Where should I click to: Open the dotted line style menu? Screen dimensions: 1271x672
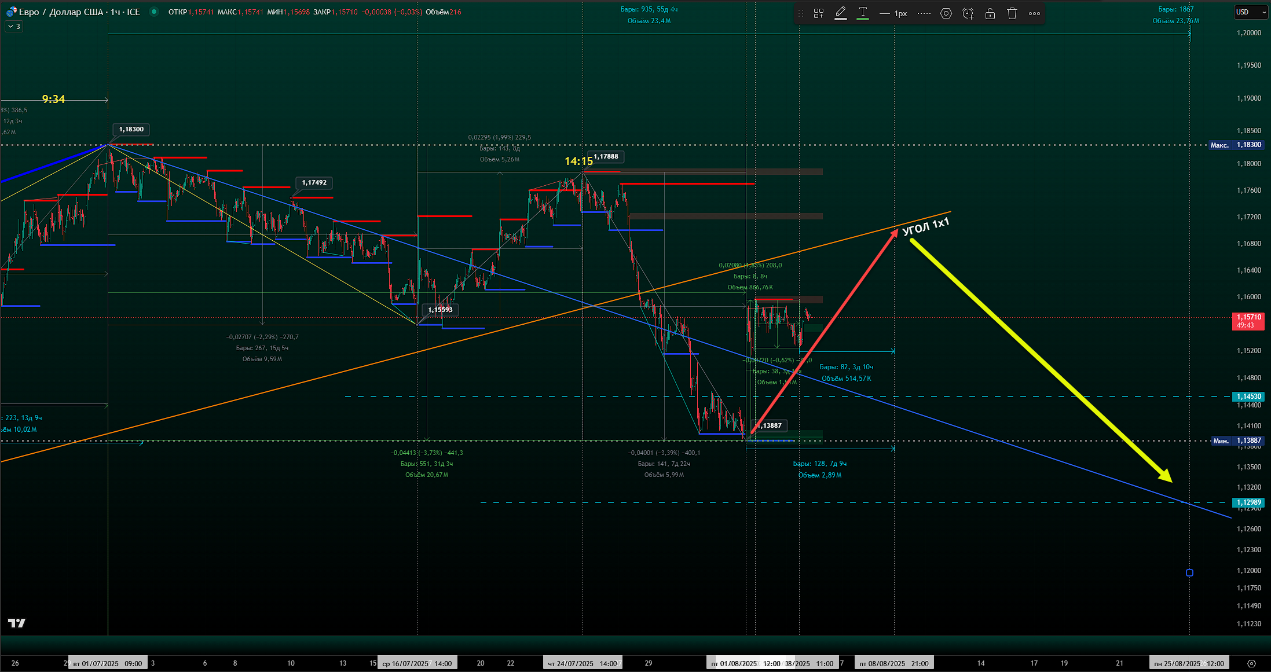click(x=925, y=13)
